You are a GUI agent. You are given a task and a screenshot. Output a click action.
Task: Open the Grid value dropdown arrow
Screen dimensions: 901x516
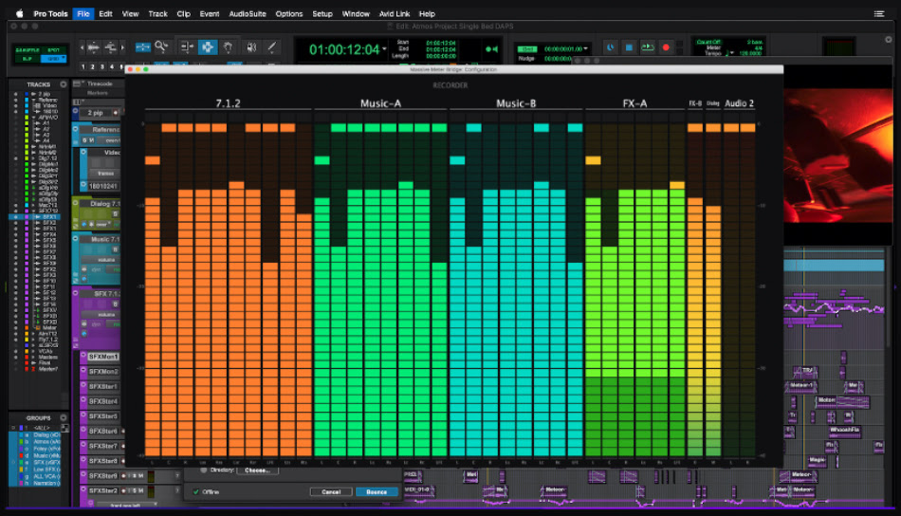coord(586,47)
